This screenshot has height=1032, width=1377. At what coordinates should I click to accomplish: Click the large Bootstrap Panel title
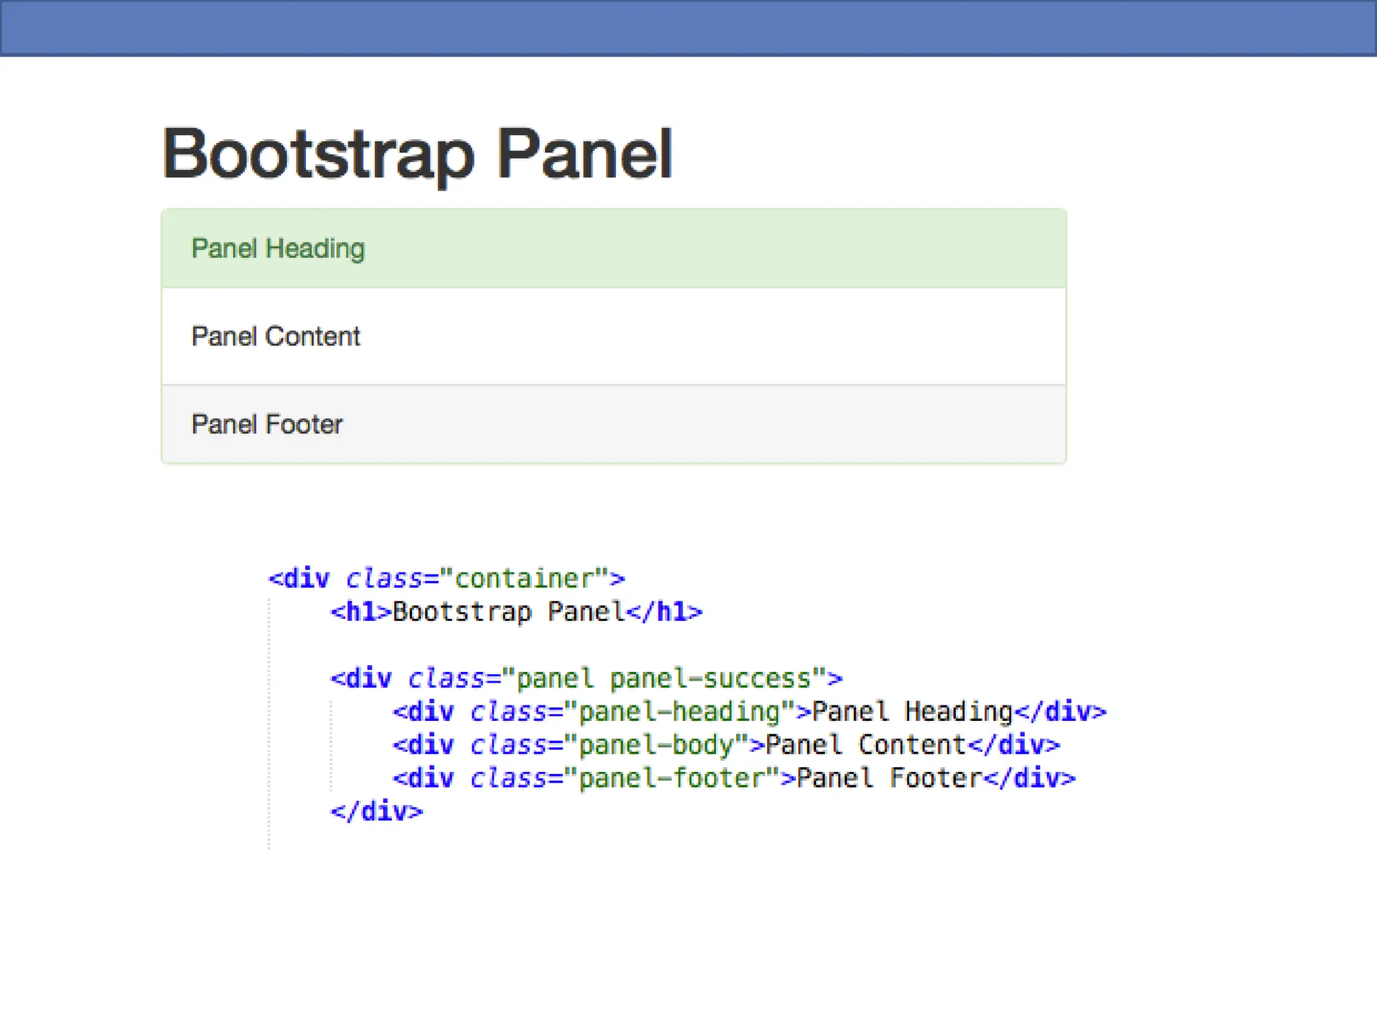point(417,154)
